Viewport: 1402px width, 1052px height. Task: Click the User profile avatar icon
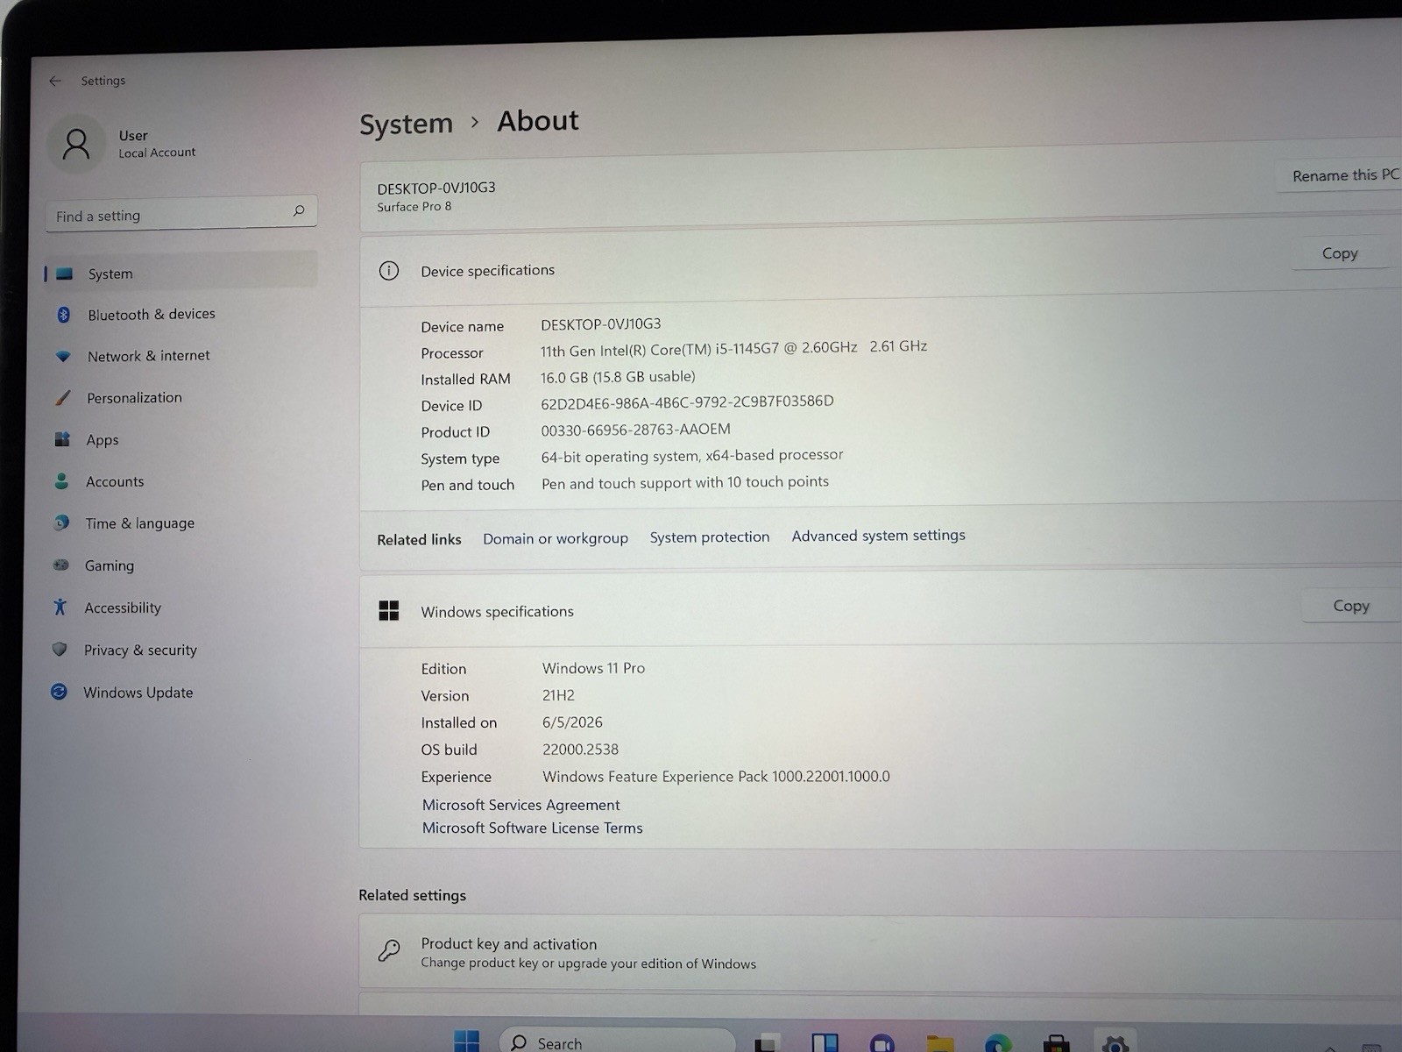coord(76,145)
